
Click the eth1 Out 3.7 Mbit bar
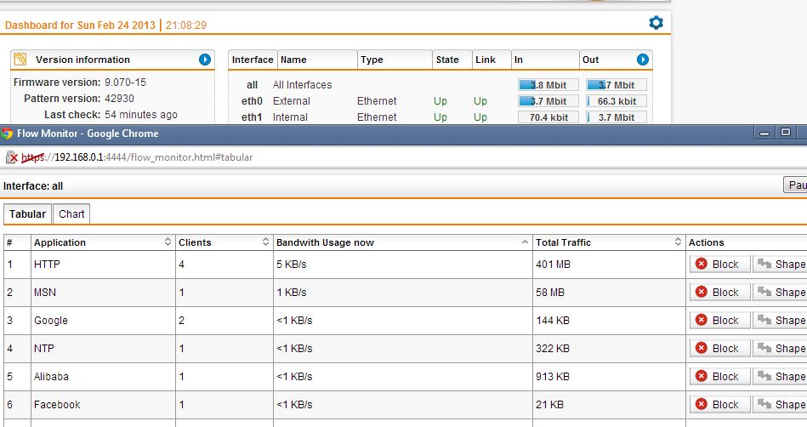pyautogui.click(x=616, y=117)
